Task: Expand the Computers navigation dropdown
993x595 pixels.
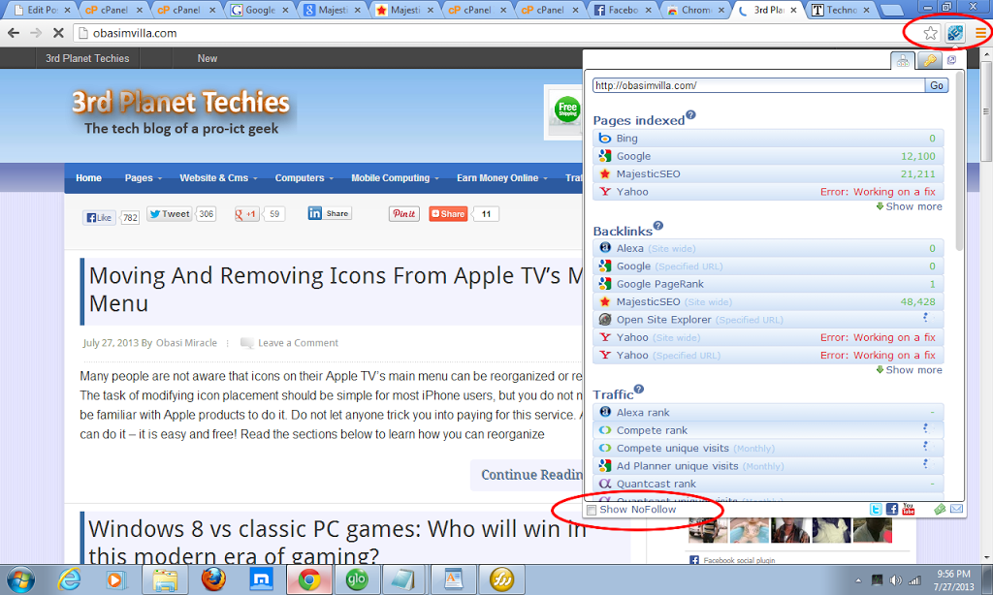Action: click(x=304, y=178)
